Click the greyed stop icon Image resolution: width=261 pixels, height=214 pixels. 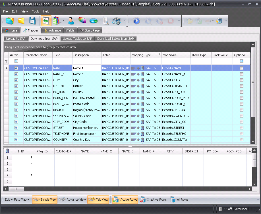pos(171,21)
